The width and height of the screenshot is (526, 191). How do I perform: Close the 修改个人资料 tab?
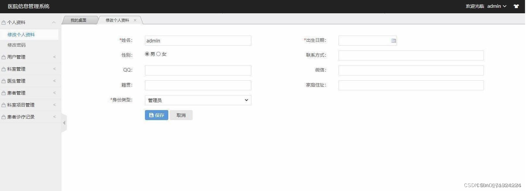135,20
